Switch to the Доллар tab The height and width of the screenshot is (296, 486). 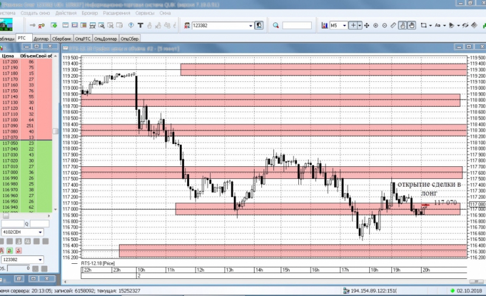point(41,39)
